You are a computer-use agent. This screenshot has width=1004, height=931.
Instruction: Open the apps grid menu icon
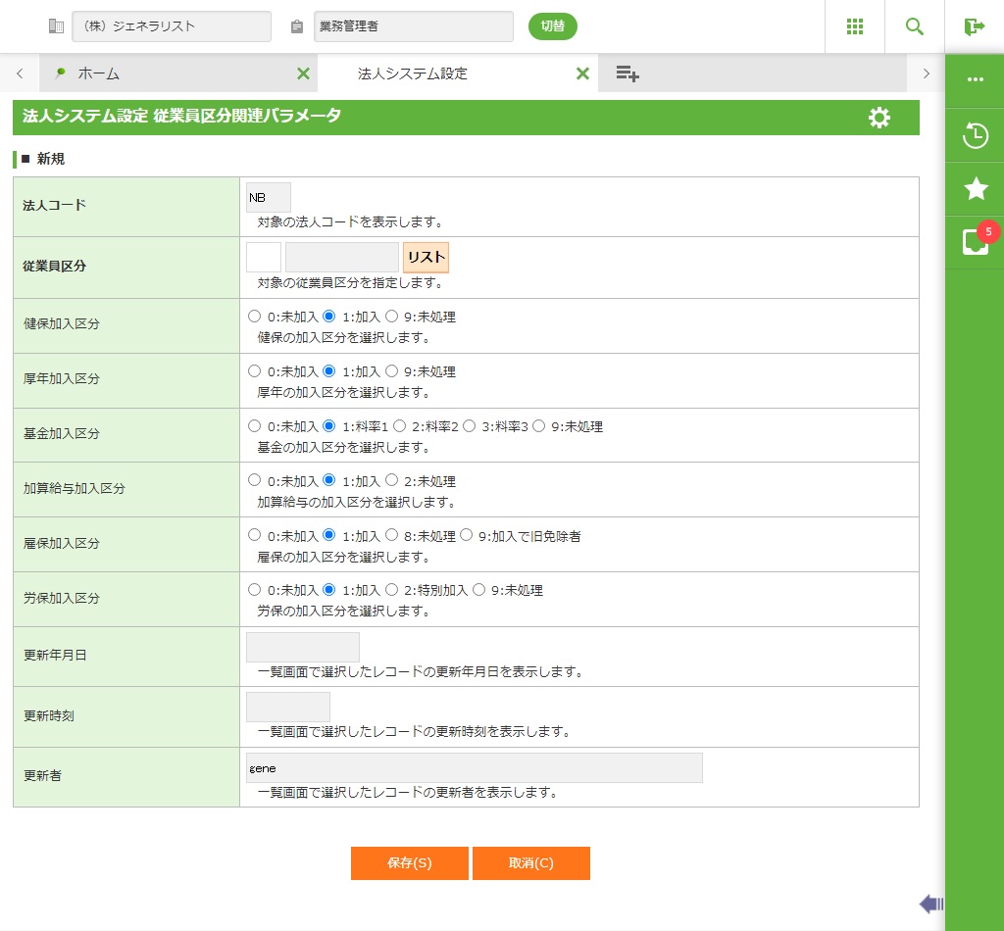coord(854,26)
